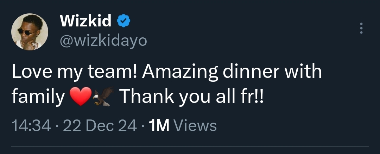Click the "Thank you all fr!!" text

point(191,96)
